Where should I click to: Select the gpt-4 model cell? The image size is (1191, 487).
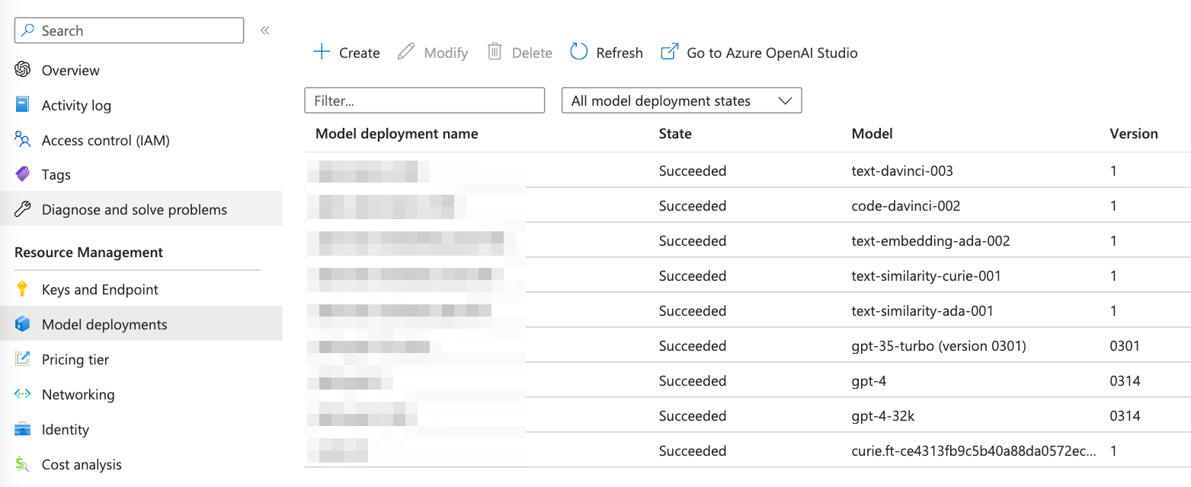[x=869, y=380]
